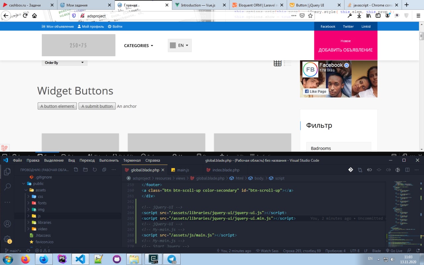The height and width of the screenshot is (265, 424).
Task: Click New File icon in Explorer header
Action: tap(76, 170)
